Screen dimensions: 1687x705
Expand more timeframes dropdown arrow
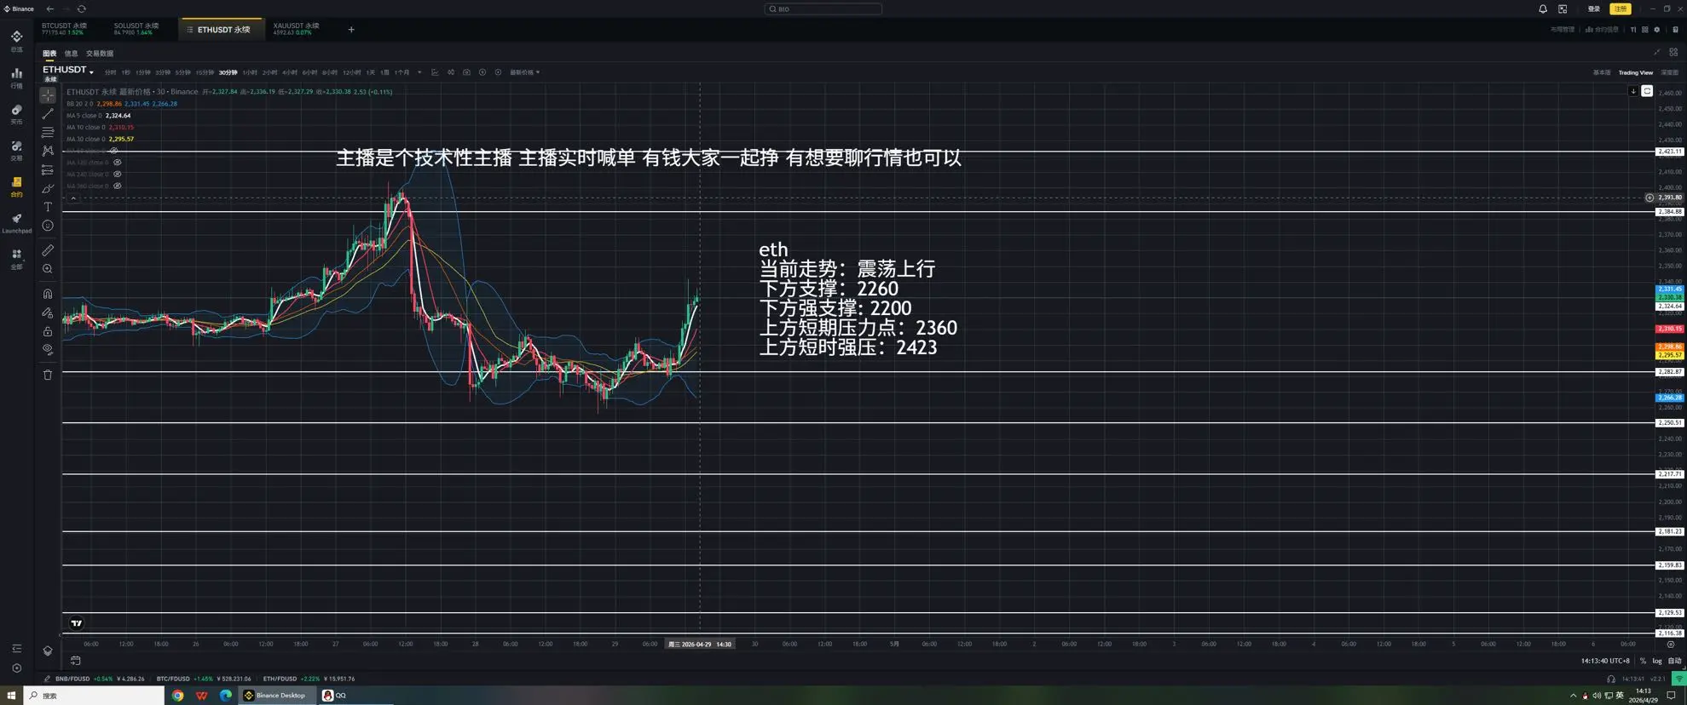pos(419,72)
